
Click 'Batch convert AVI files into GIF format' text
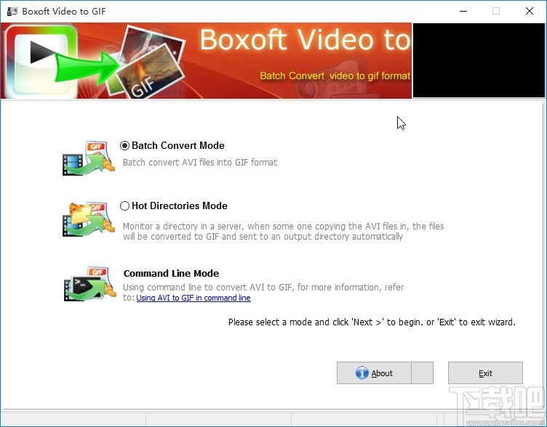pyautogui.click(x=200, y=162)
